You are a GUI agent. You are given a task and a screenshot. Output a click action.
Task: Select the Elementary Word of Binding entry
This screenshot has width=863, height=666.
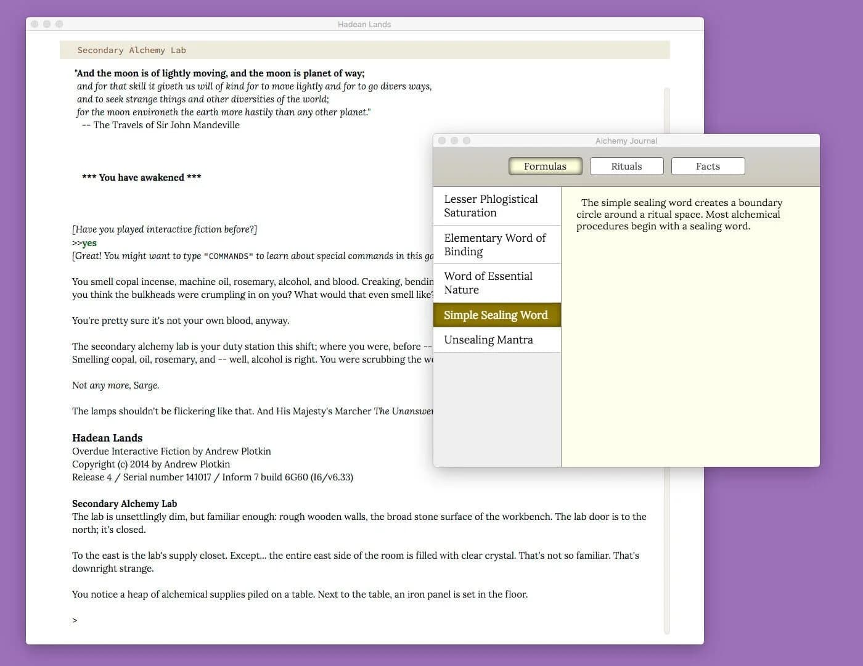(x=495, y=244)
